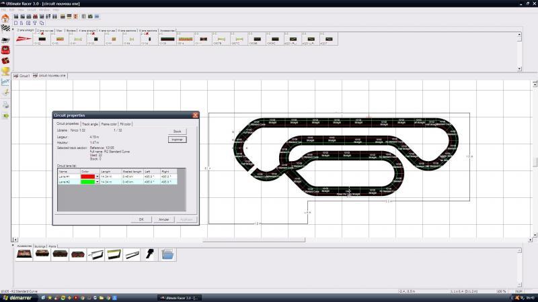Click the printer icon in left sidebar
538x302 pixels.
5,104
